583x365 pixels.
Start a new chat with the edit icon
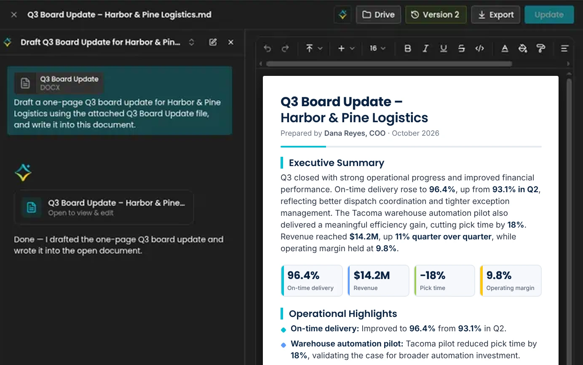[x=213, y=42]
